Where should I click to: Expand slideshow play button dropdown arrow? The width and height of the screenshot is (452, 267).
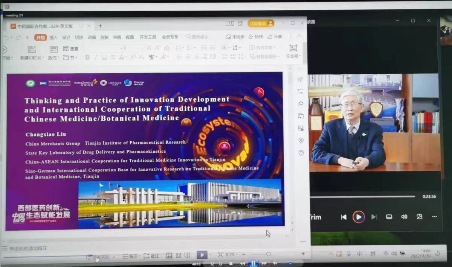coord(210,255)
